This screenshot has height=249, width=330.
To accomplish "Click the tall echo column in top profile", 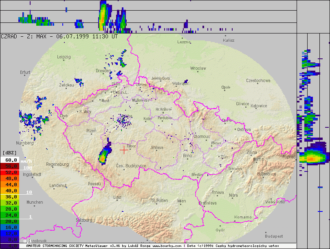I will [x=103, y=16].
